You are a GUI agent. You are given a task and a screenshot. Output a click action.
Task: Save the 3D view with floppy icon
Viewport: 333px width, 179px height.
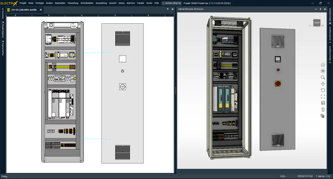coord(323,103)
